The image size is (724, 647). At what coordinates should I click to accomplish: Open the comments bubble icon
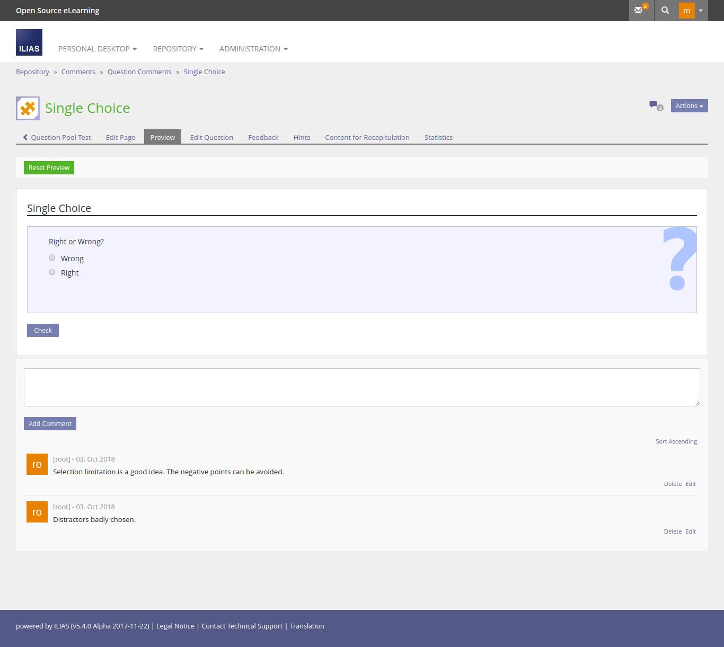(x=656, y=106)
